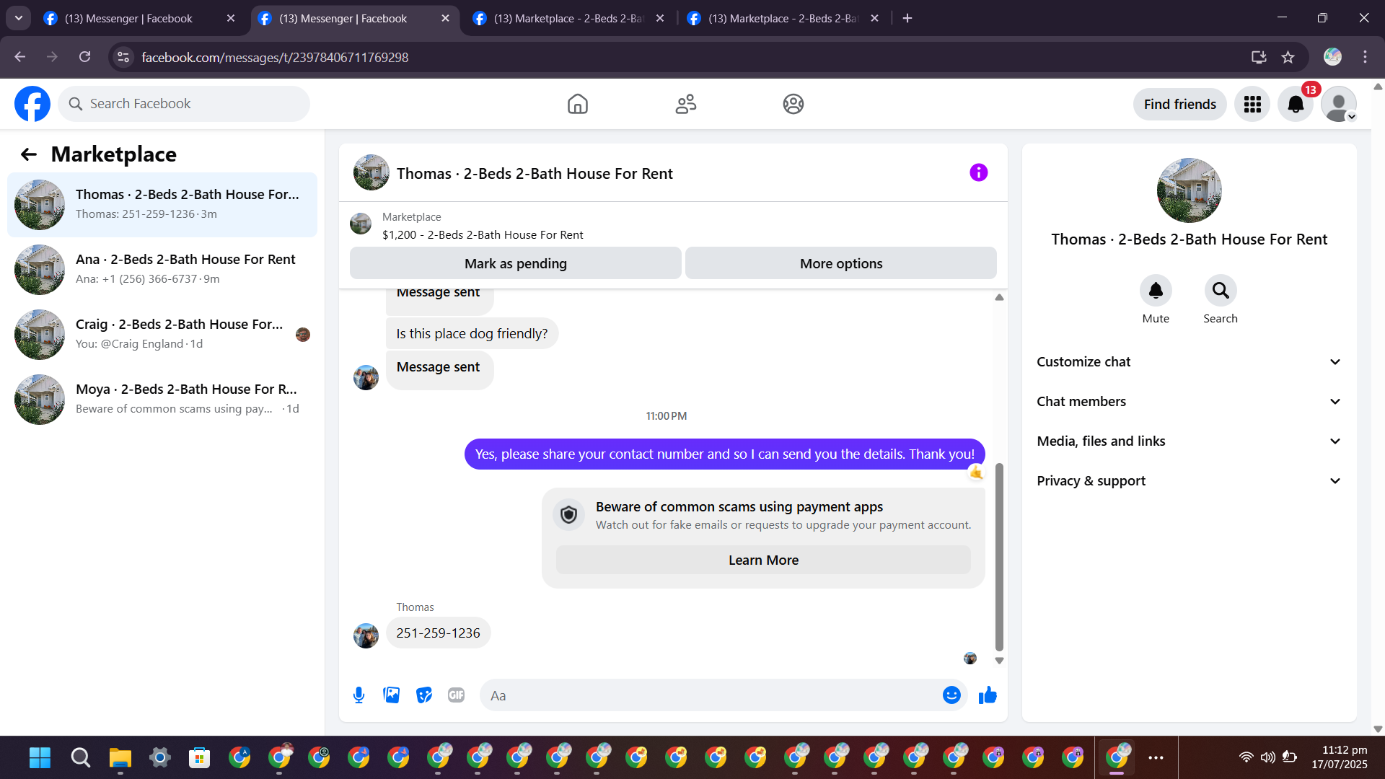Viewport: 1385px width, 779px height.
Task: Open the volume icon in system tray
Action: 1267,757
